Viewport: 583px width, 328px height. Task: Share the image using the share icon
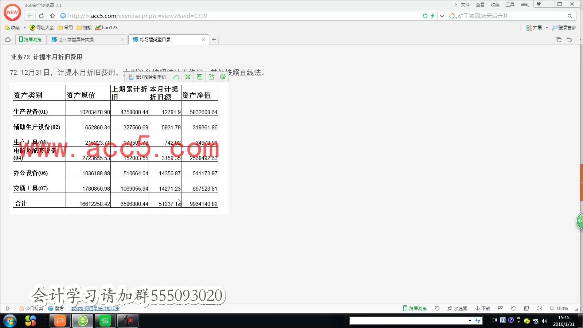(211, 77)
